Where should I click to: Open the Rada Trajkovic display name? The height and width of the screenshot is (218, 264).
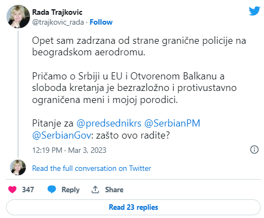coord(57,12)
